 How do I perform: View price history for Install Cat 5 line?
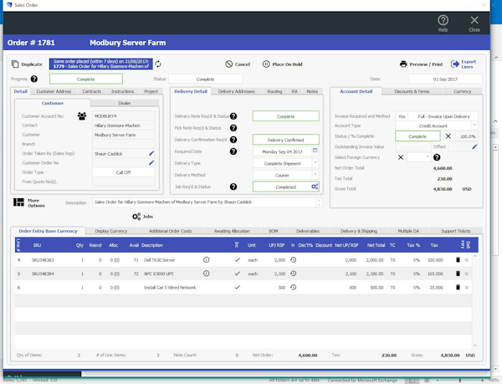click(x=294, y=287)
